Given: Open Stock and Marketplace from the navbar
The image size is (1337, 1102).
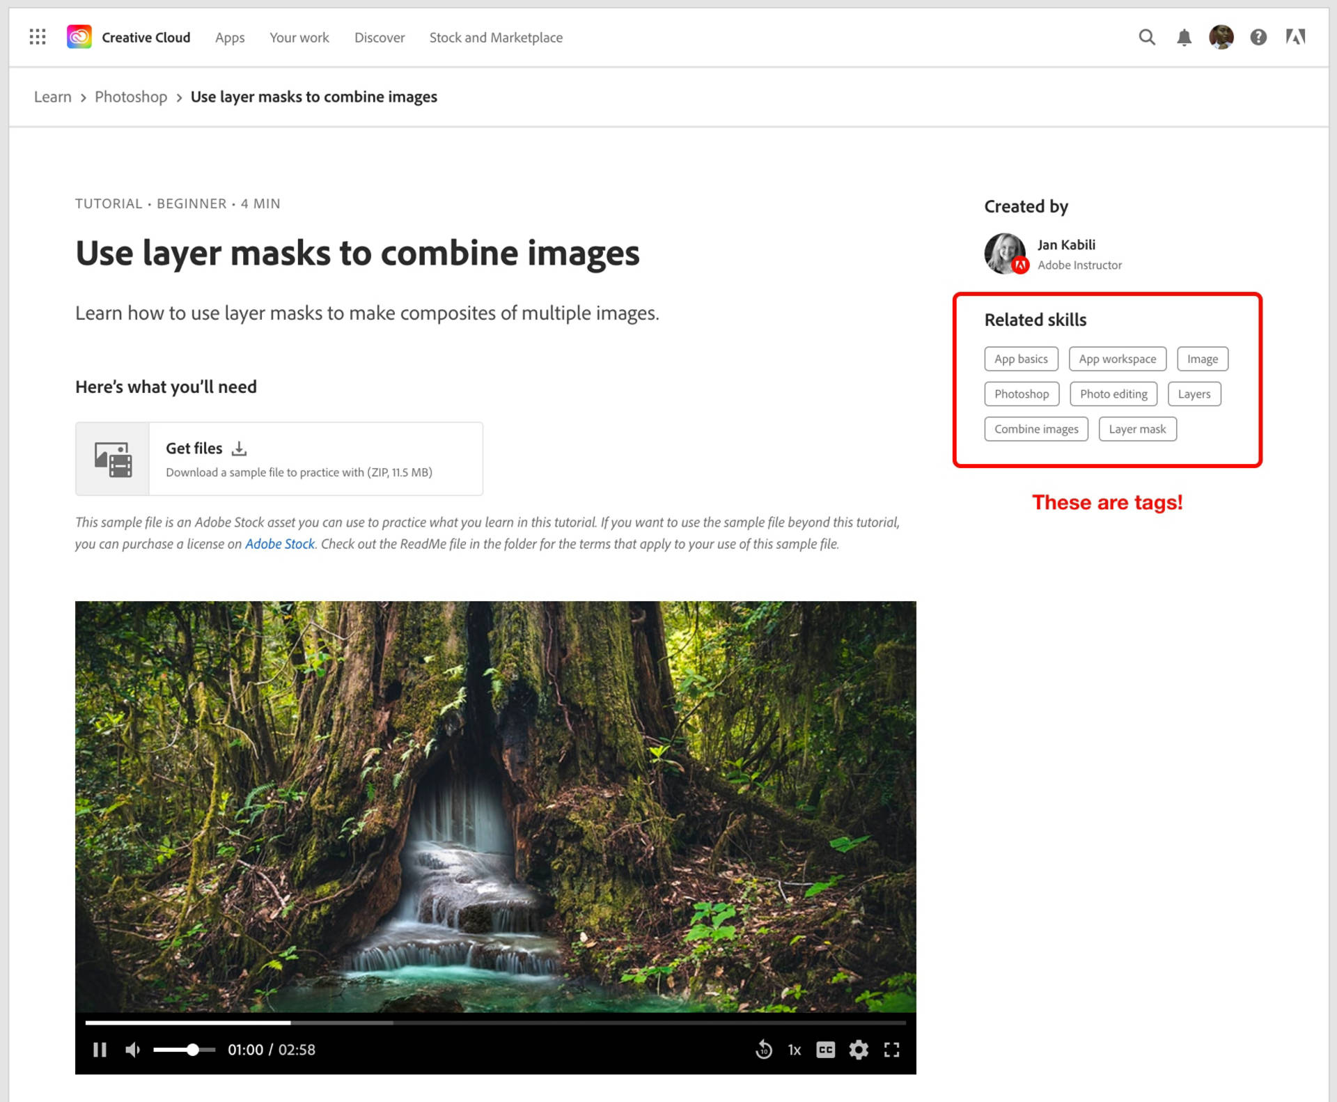Looking at the screenshot, I should (x=496, y=37).
